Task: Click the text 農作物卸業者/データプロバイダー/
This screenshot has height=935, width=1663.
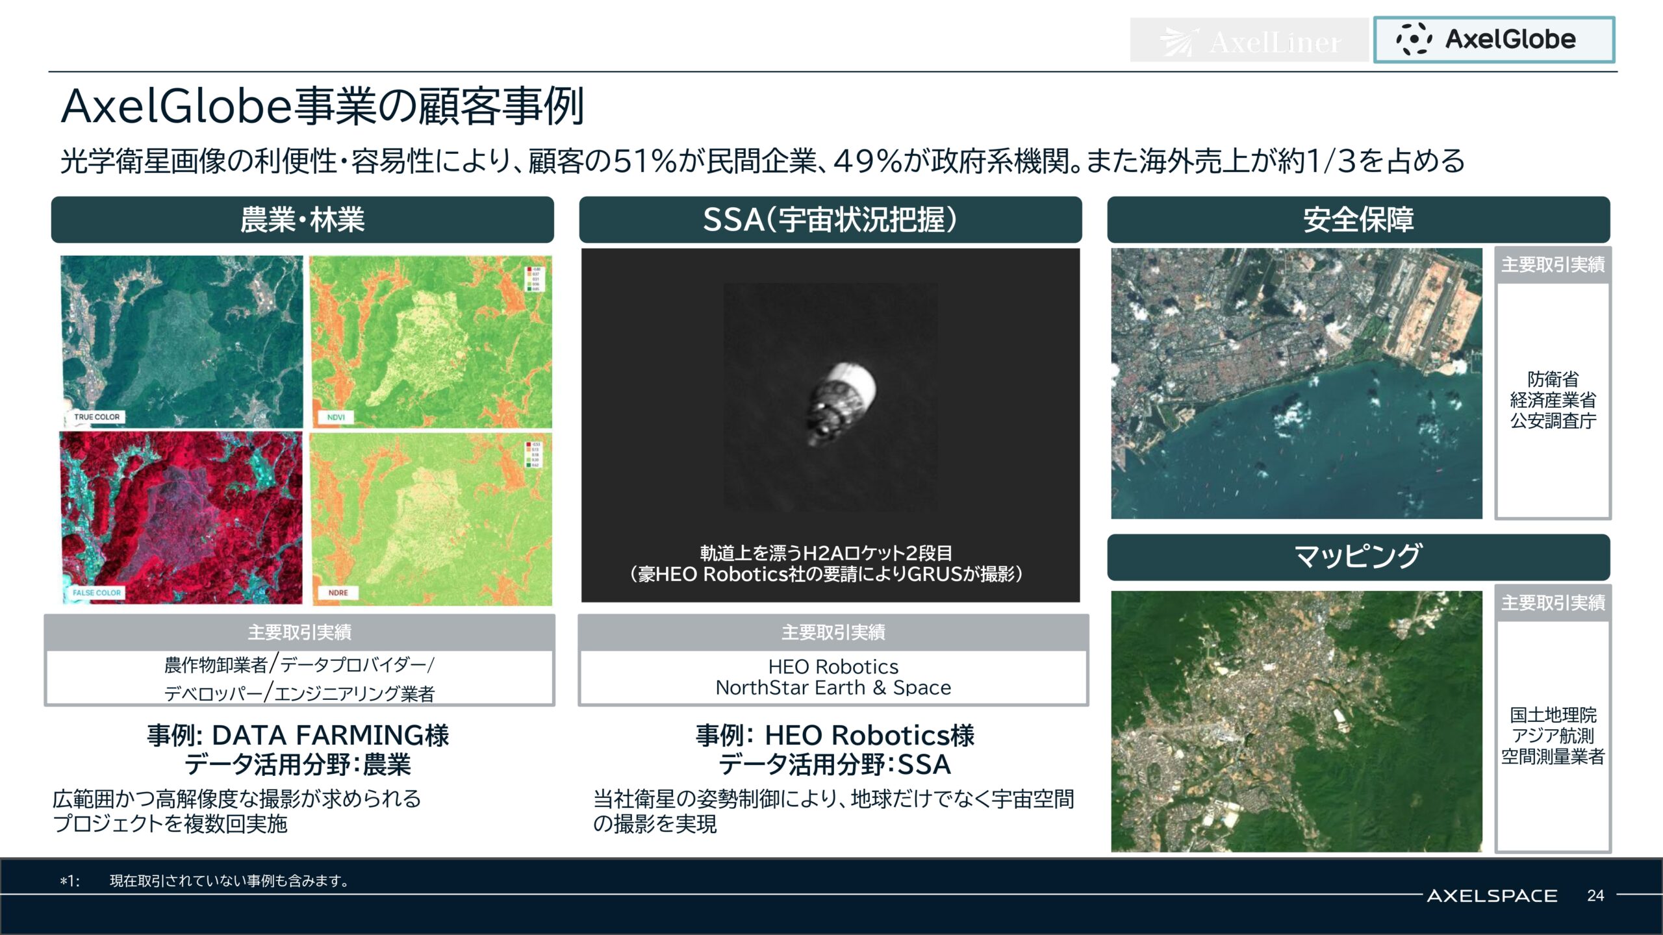Action: pyautogui.click(x=299, y=665)
